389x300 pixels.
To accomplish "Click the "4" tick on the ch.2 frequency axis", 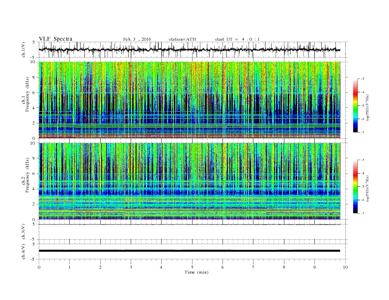I will [34, 189].
